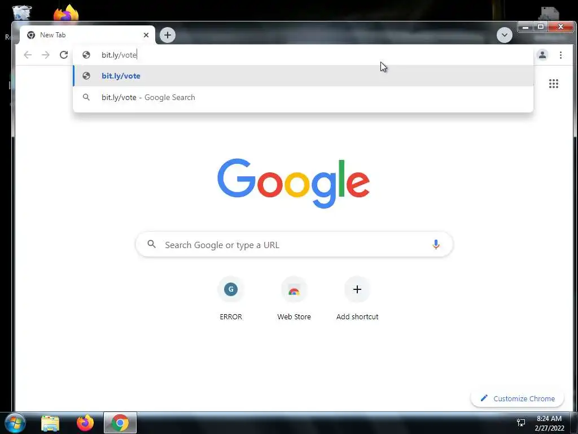Open the Windows Start menu
This screenshot has height=434, width=578.
click(x=15, y=423)
